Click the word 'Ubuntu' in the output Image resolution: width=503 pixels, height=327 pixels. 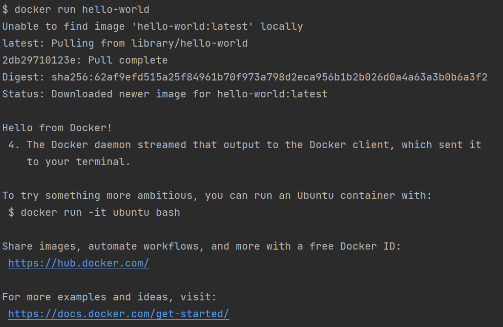[x=316, y=196]
